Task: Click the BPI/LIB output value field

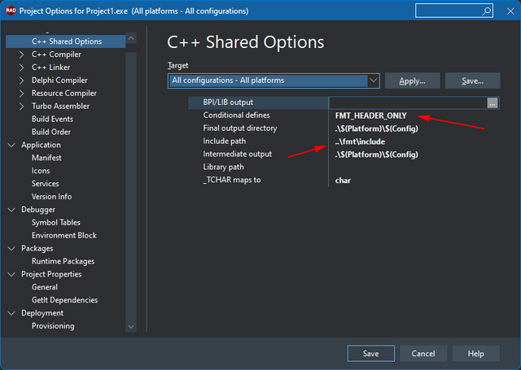Action: pyautogui.click(x=408, y=103)
